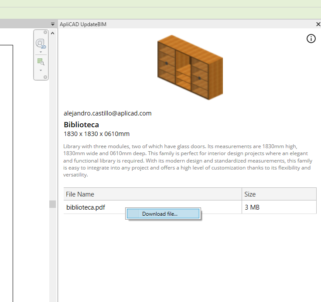Close the ApliCAD UpdateBIM panel
Screen dimensions: 321x302
tap(318, 24)
